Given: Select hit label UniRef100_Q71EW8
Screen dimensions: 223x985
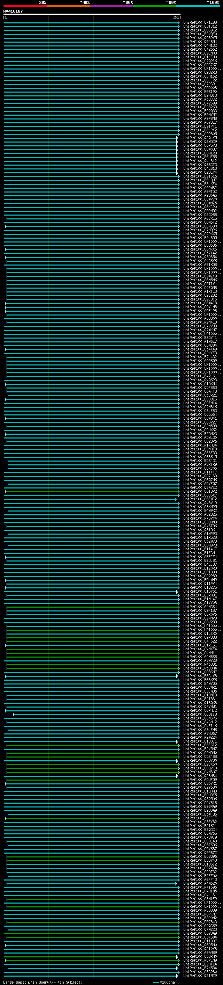Looking at the screenshot, I should pos(200,23).
